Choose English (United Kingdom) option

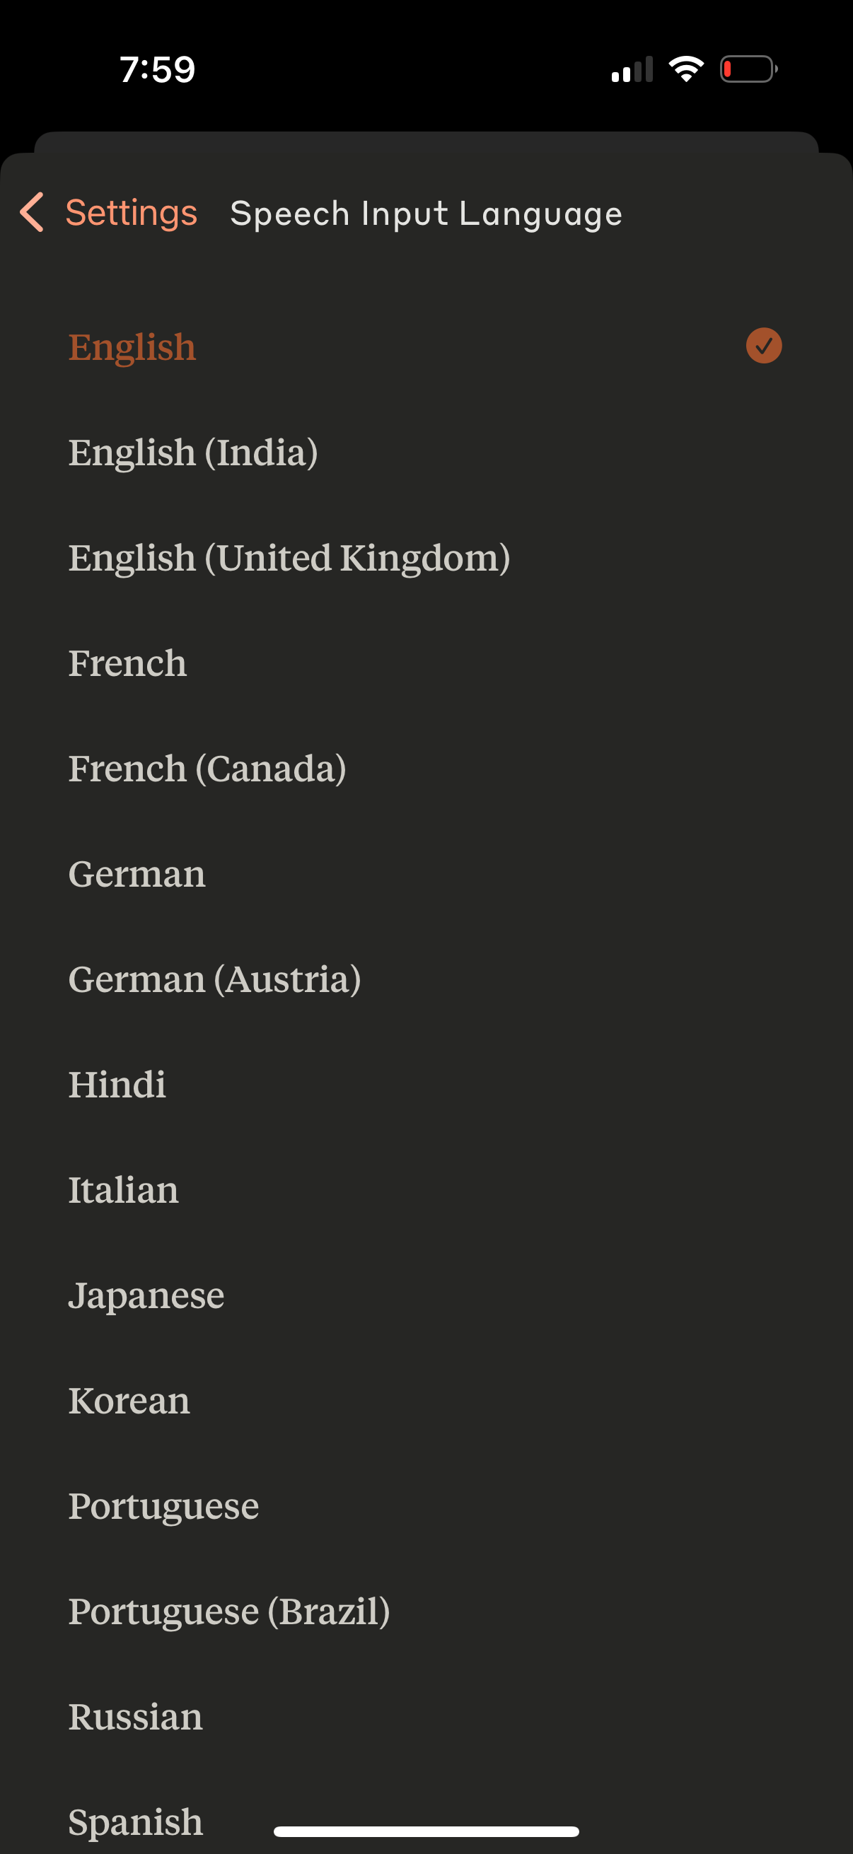pyautogui.click(x=290, y=558)
